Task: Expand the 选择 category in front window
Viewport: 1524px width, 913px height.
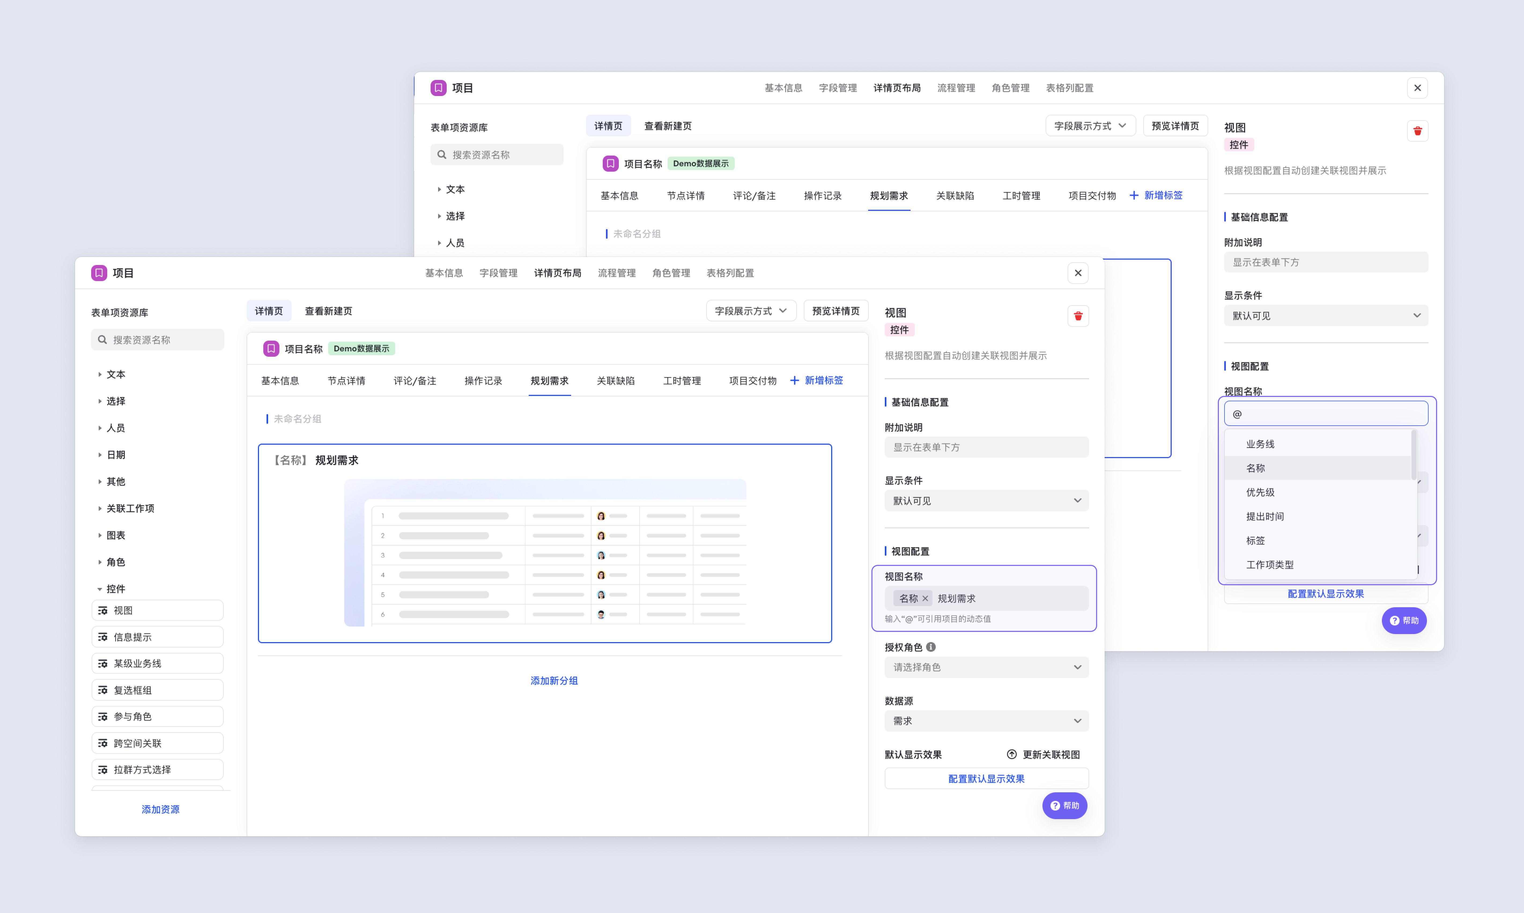Action: pos(100,401)
